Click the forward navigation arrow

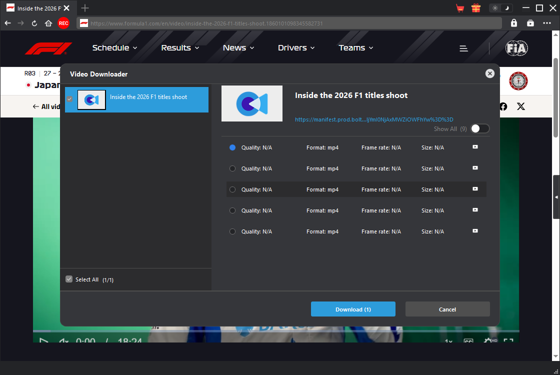[20, 23]
